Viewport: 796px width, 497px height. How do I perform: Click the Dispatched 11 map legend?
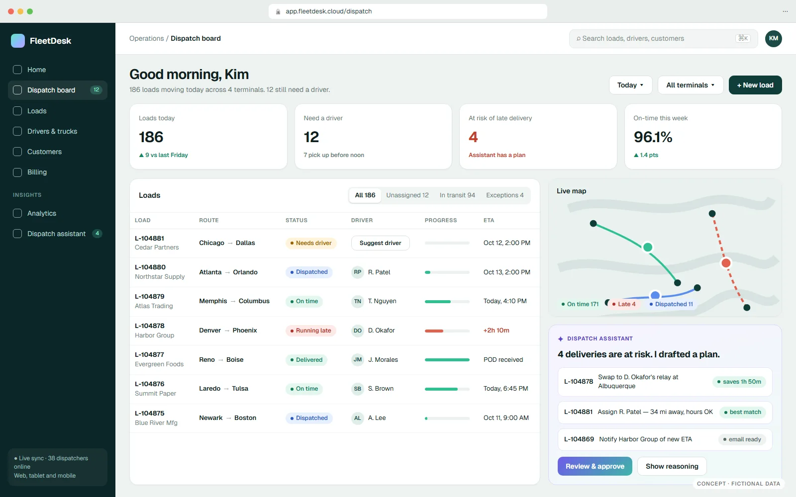(671, 304)
